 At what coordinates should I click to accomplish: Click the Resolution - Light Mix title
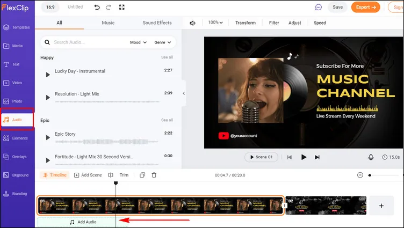[x=77, y=94]
